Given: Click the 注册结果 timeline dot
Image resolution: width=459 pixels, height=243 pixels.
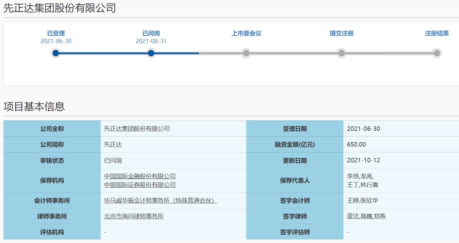Looking at the screenshot, I should [x=437, y=53].
